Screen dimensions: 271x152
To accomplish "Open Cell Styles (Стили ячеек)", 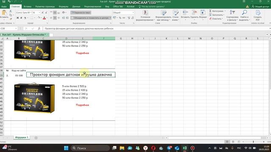I will tap(175, 16).
